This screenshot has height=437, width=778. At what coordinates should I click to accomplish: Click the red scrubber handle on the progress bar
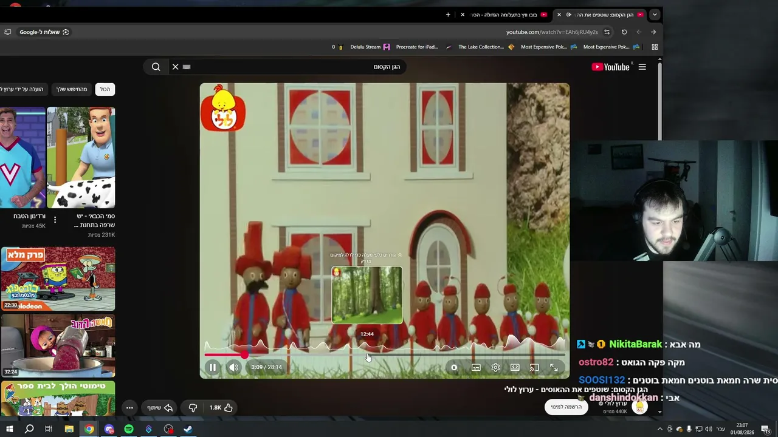click(244, 354)
